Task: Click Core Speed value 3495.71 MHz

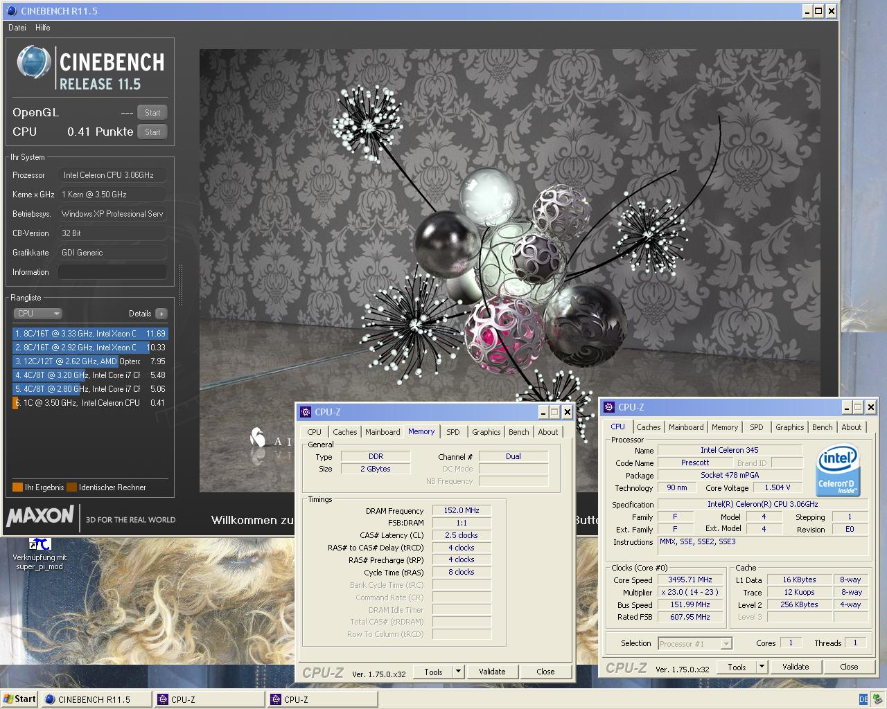Action: 690,580
